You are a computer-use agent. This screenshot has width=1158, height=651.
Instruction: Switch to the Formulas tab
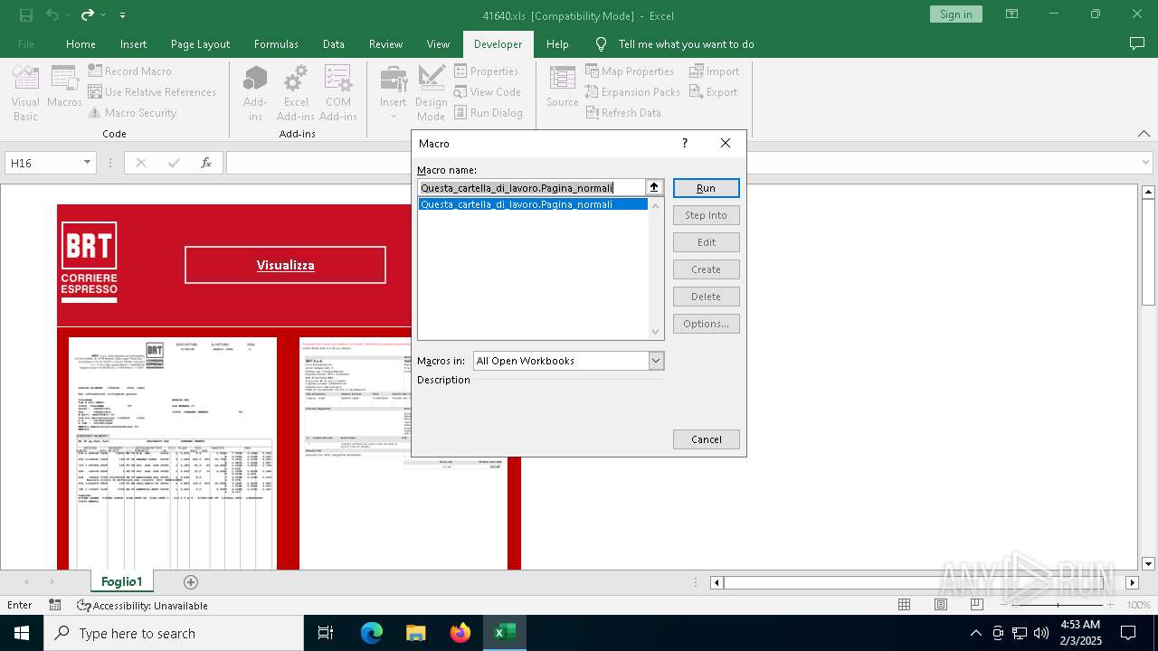pyautogui.click(x=276, y=44)
